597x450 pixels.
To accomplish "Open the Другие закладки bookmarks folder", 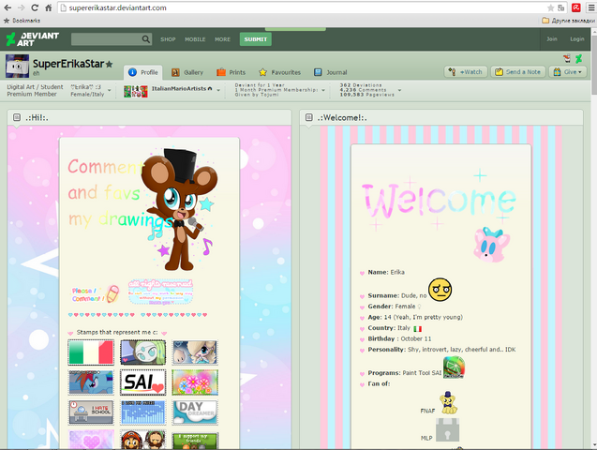I will pyautogui.click(x=568, y=21).
